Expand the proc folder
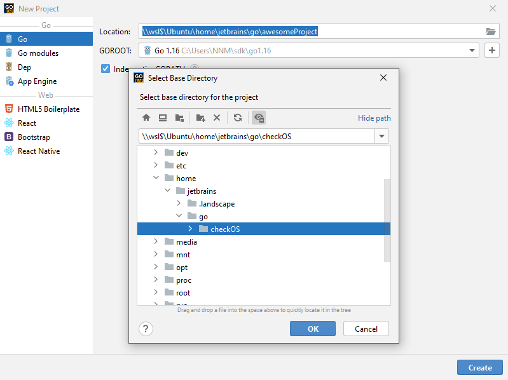508x380 pixels. click(x=156, y=280)
